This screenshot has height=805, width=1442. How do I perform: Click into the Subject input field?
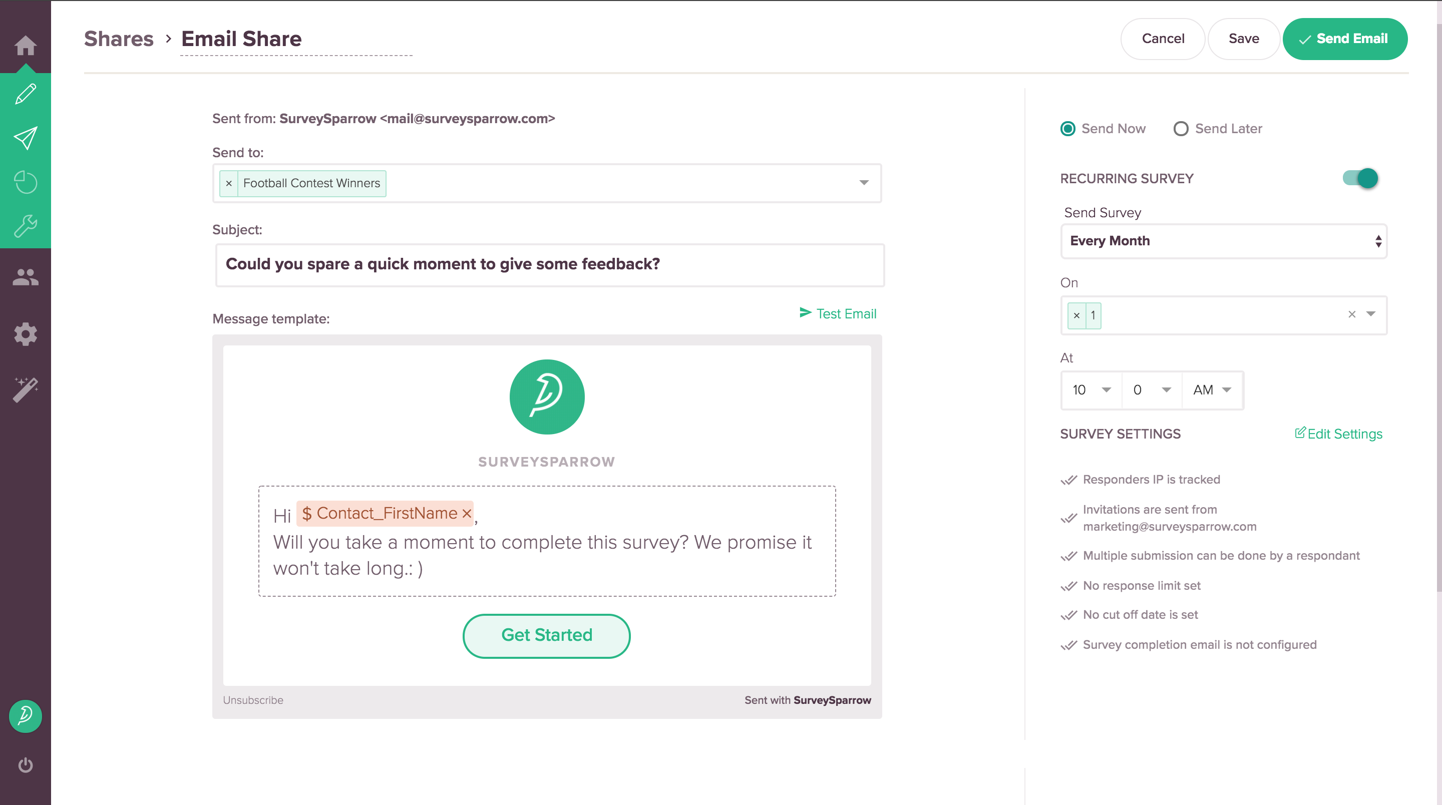[549, 265]
